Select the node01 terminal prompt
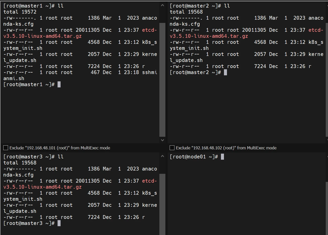Viewport: 328px width, 235px height. coord(222,157)
